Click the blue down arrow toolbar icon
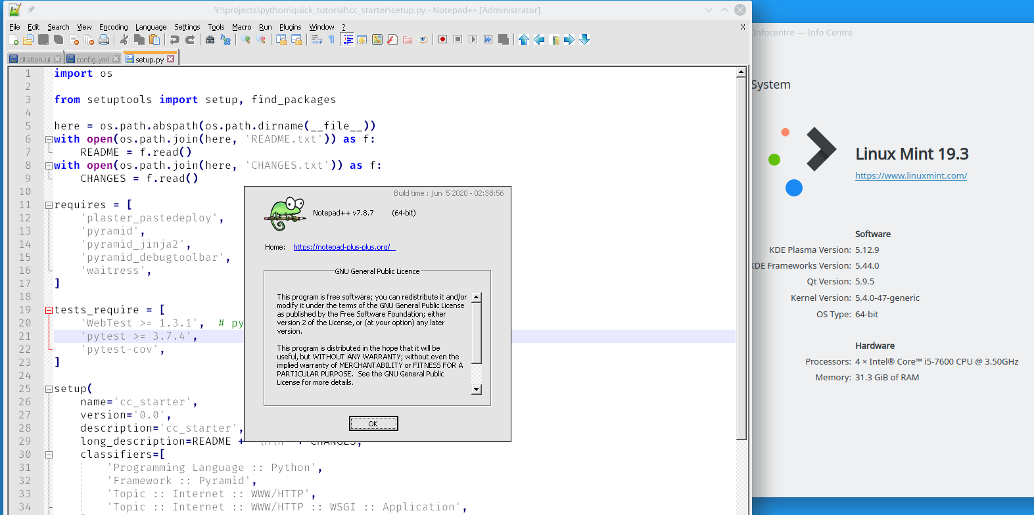The image size is (1034, 515). (584, 39)
